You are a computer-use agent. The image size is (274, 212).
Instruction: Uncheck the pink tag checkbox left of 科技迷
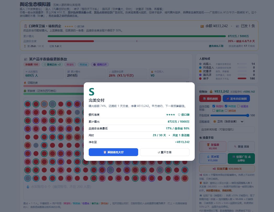coord(214,106)
